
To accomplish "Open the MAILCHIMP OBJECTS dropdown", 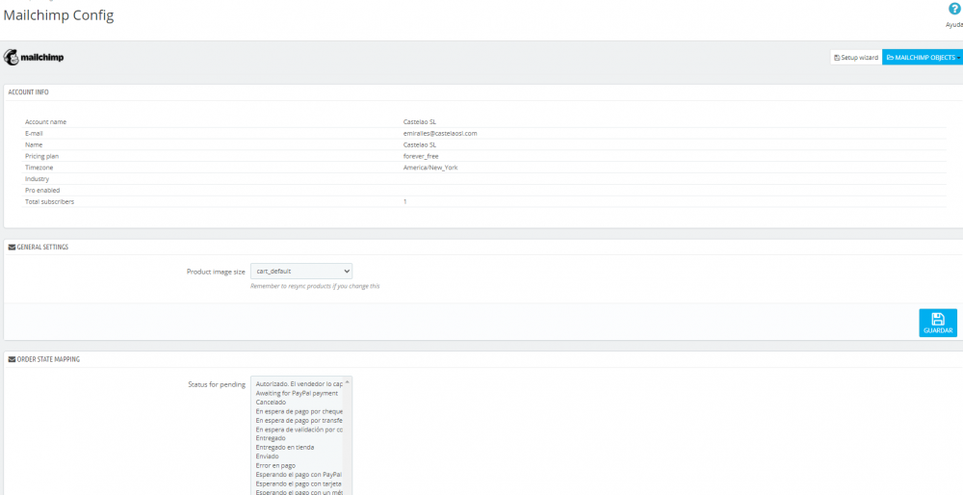I will (x=923, y=57).
